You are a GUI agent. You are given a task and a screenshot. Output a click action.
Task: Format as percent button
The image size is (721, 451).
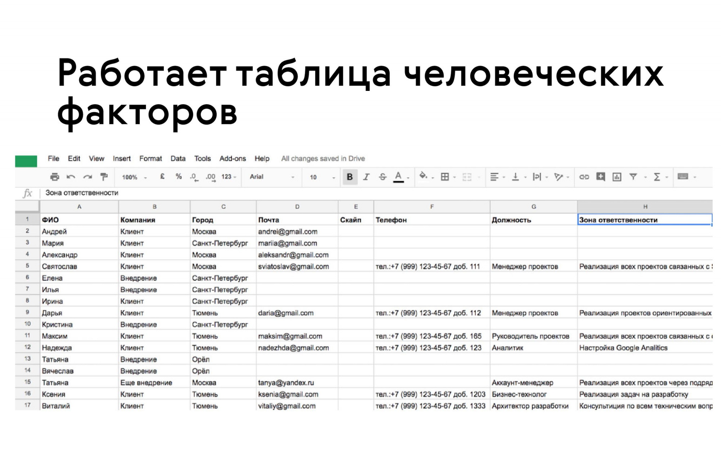pos(178,176)
